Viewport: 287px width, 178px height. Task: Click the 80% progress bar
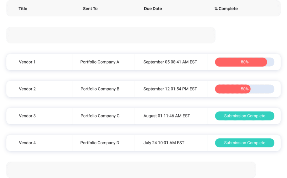coord(244,62)
